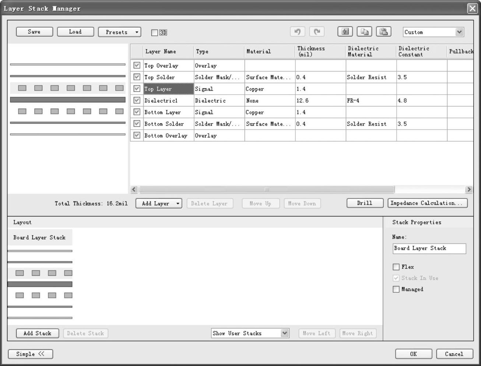Image resolution: width=481 pixels, height=366 pixels.
Task: Uncheck the Top Overlay layer checkbox
Action: pos(137,66)
